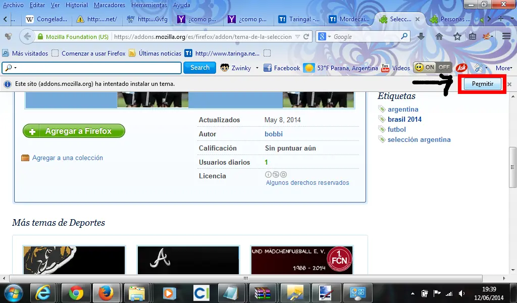Switch to the Mordecai... tab
This screenshot has height=303, width=517.
point(349,19)
